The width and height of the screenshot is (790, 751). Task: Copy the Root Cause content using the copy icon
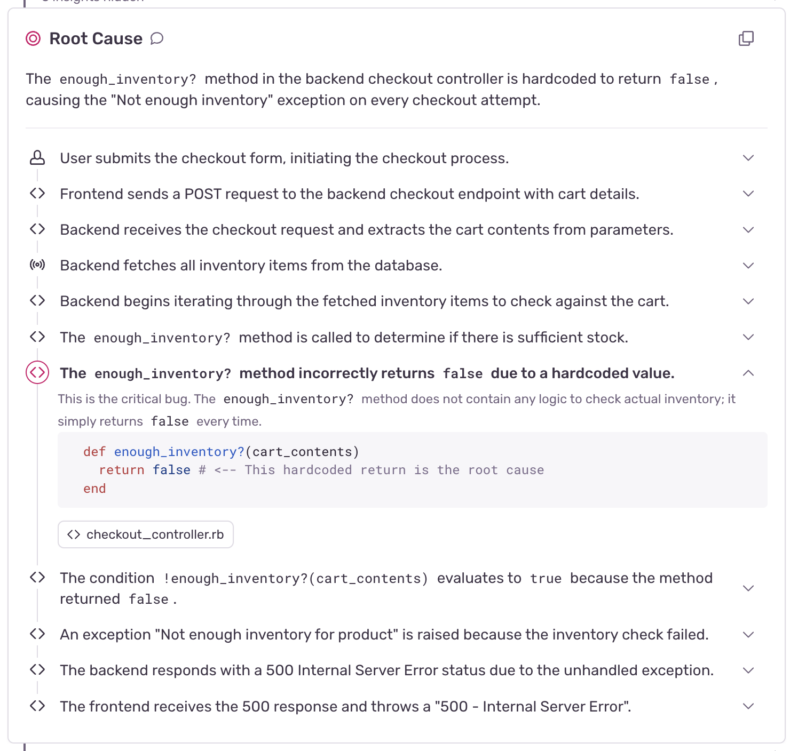pyautogui.click(x=746, y=38)
